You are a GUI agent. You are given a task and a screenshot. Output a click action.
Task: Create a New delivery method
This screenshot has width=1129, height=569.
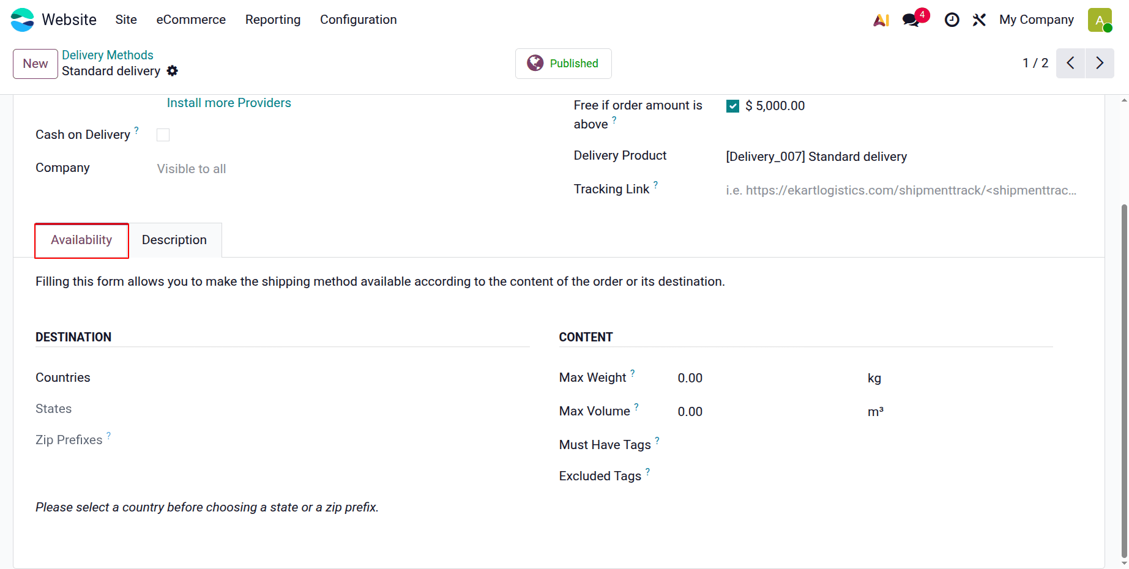click(x=35, y=64)
